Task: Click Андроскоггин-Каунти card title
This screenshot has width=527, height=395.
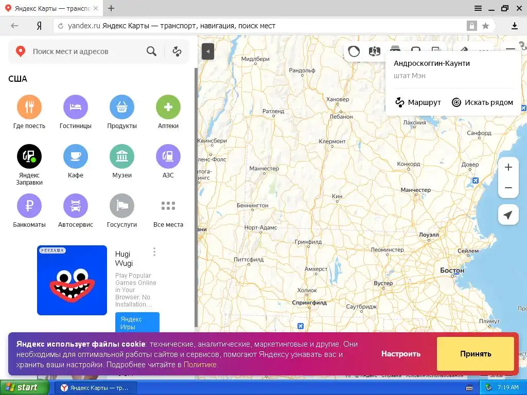Action: (x=432, y=63)
